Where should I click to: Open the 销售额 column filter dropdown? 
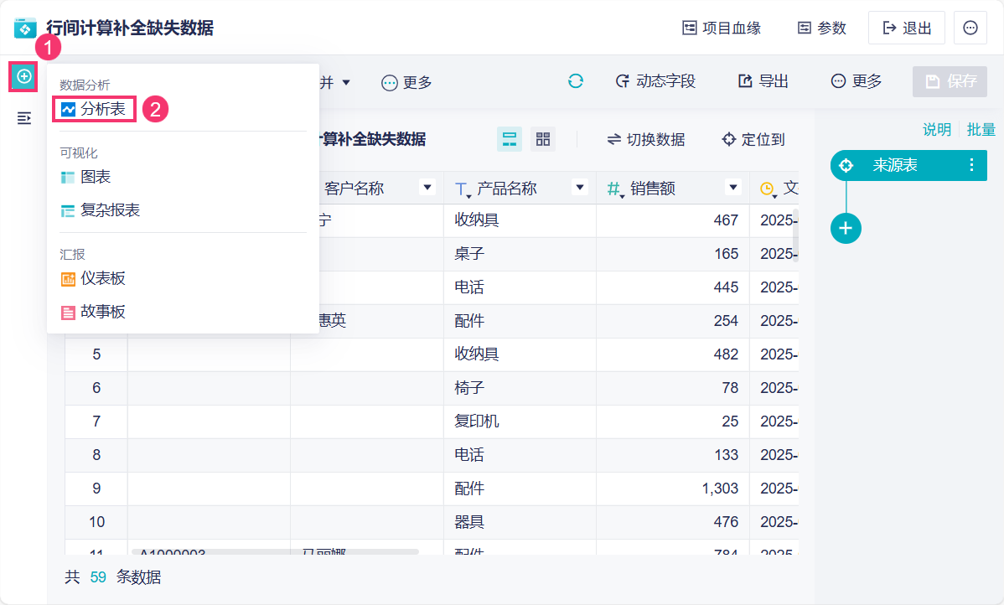pyautogui.click(x=734, y=188)
